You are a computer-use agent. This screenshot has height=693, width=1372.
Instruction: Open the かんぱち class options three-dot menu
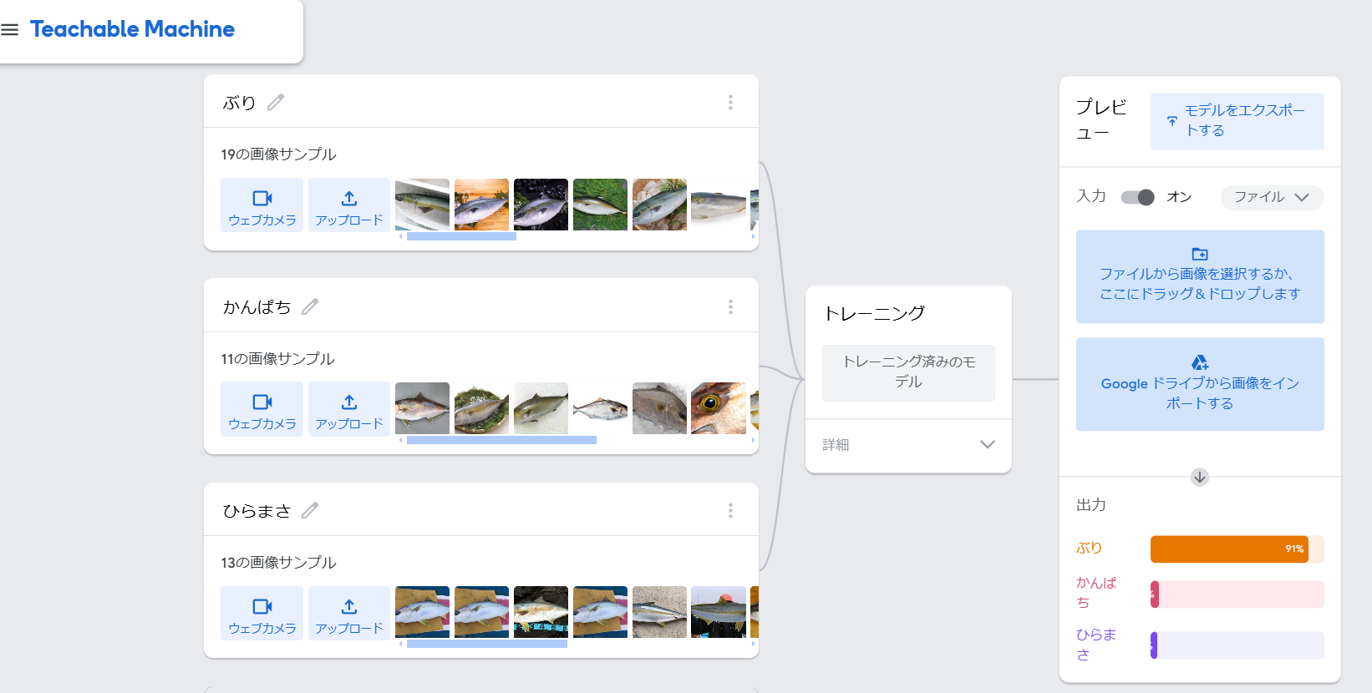coord(730,306)
